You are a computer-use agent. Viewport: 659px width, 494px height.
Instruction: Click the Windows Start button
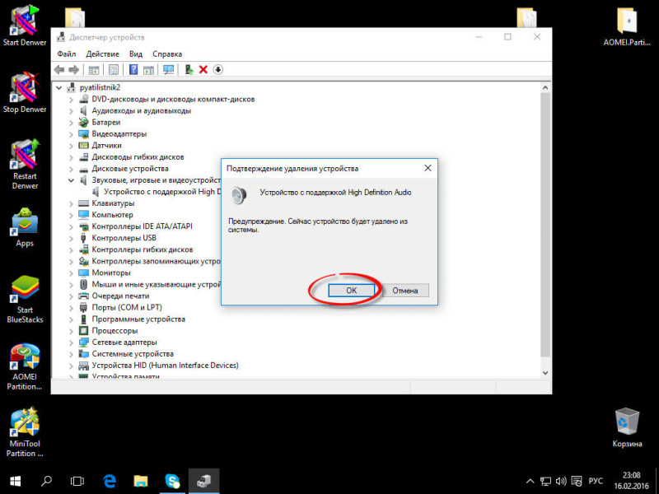coord(16,482)
